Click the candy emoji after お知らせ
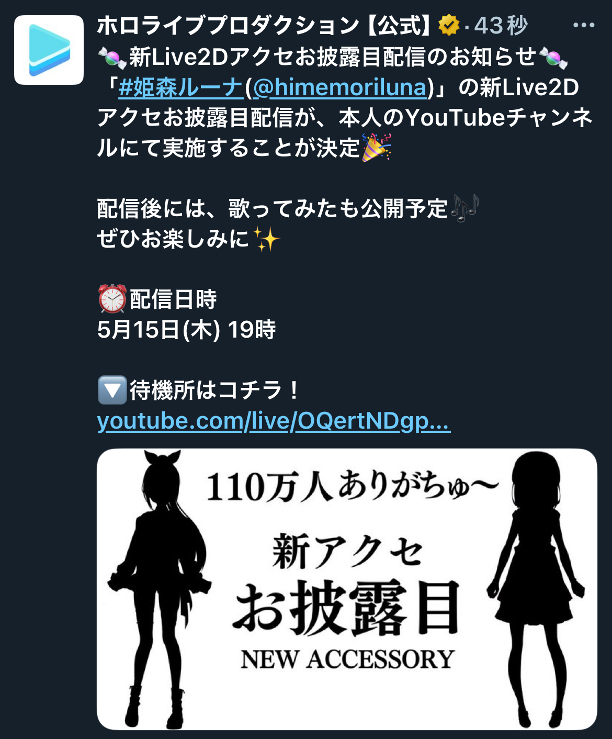This screenshot has width=612, height=739. (x=553, y=57)
